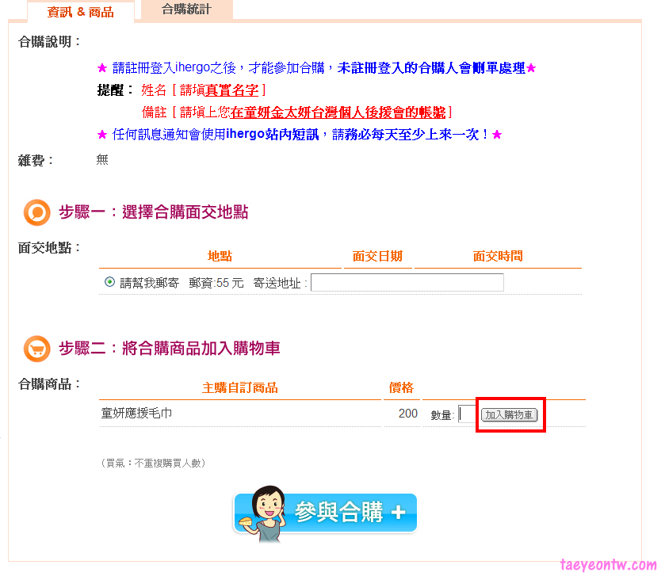The width and height of the screenshot is (665, 576).
Task: Click the orange step-one location circle icon
Action: click(x=37, y=212)
